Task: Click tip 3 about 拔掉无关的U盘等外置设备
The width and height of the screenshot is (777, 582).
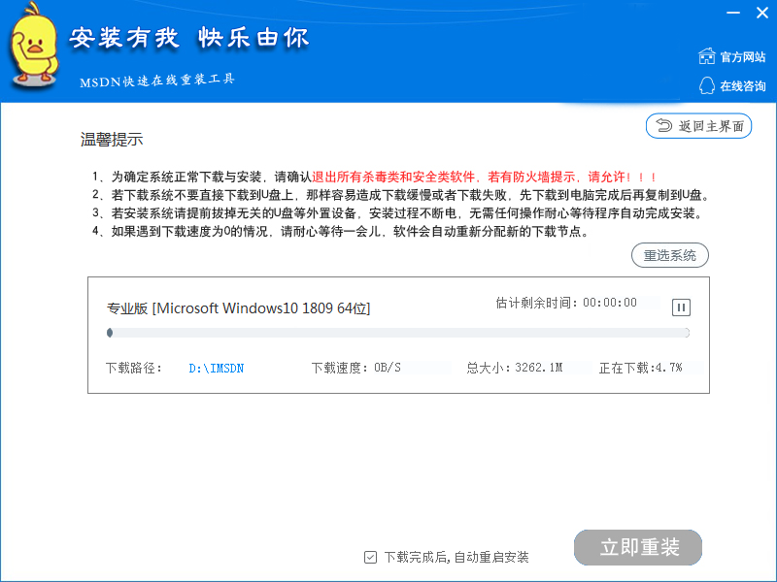Action: pos(397,213)
